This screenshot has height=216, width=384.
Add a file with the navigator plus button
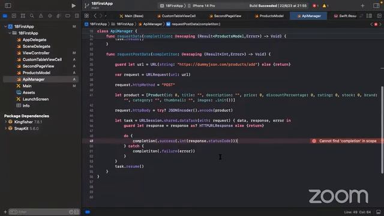click(5, 212)
